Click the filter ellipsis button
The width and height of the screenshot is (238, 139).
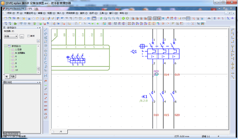point(22,36)
